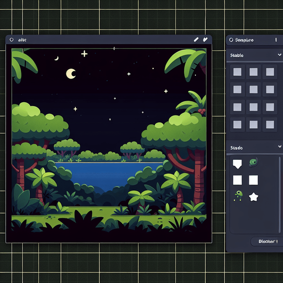The height and width of the screenshot is (283, 283).
Task: Click the 'altc' window title text
Action: click(x=22, y=40)
